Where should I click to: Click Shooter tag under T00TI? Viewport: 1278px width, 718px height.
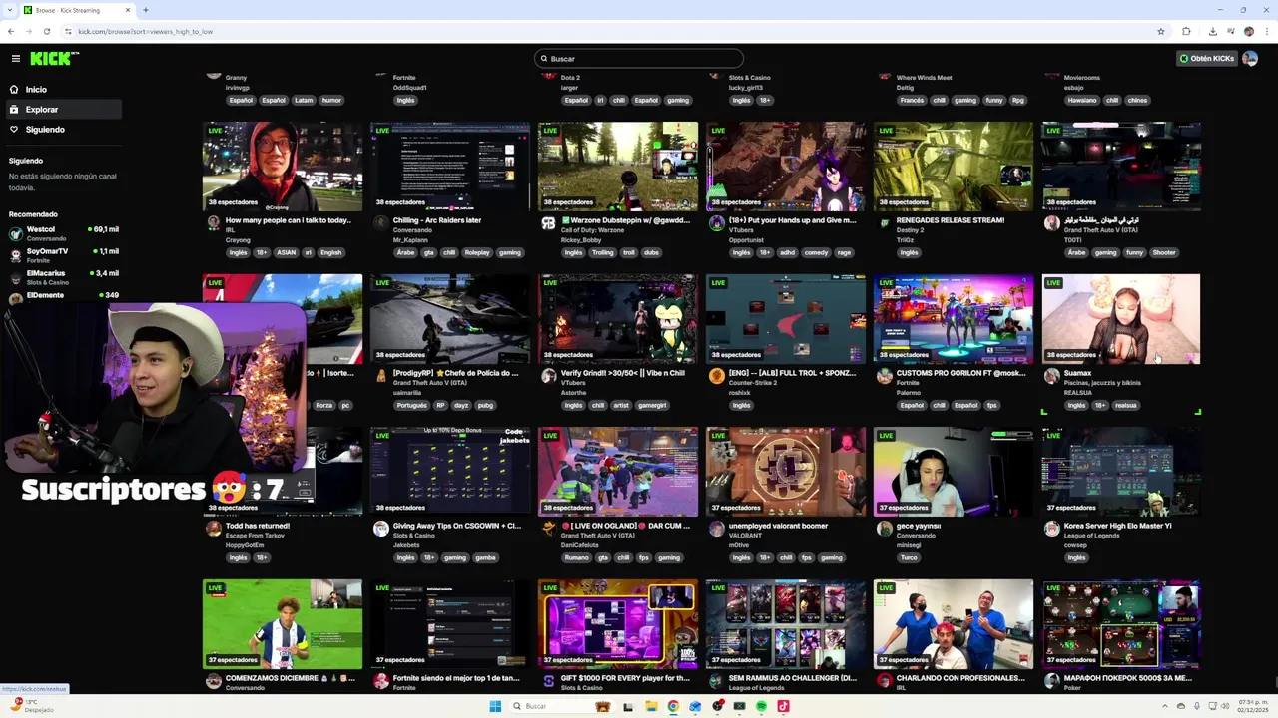(1165, 253)
